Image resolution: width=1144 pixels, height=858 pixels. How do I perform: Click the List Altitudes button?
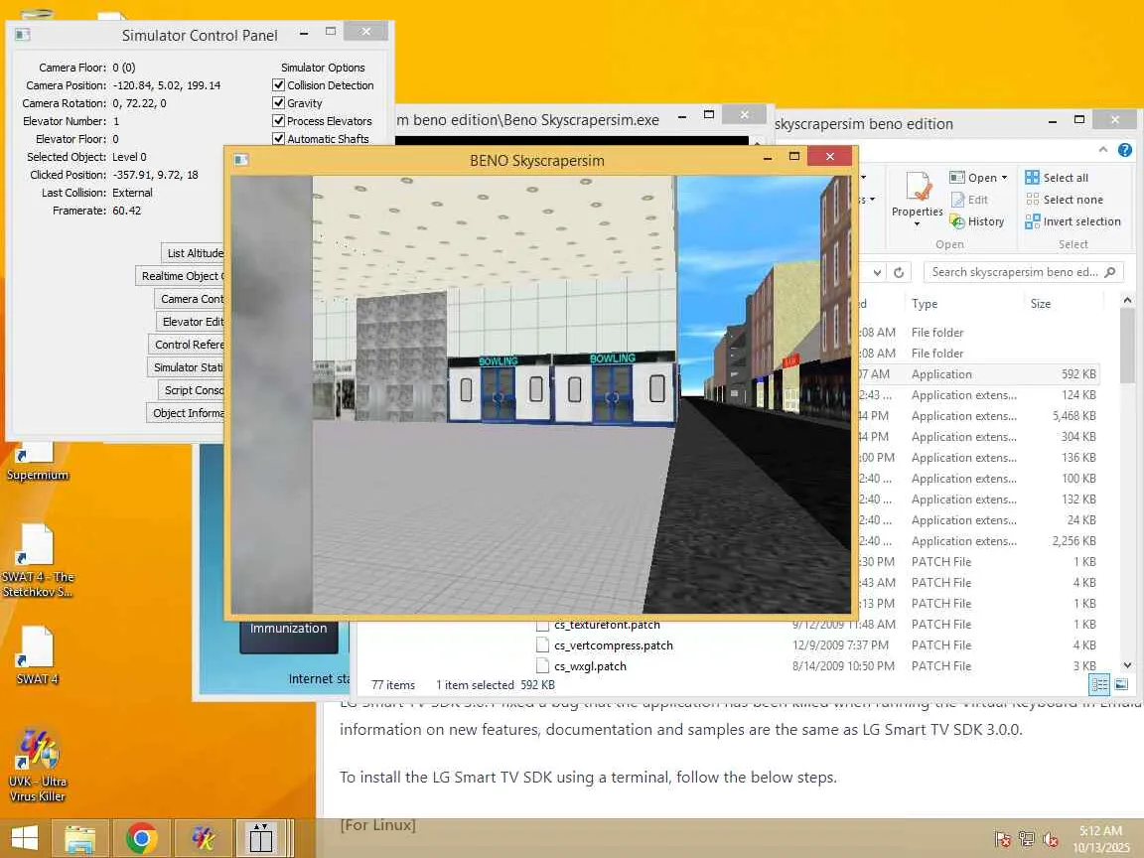click(194, 253)
